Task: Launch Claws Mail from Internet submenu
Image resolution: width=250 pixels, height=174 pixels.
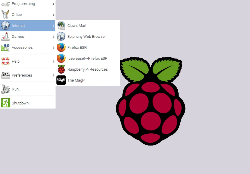Action: pyautogui.click(x=88, y=25)
